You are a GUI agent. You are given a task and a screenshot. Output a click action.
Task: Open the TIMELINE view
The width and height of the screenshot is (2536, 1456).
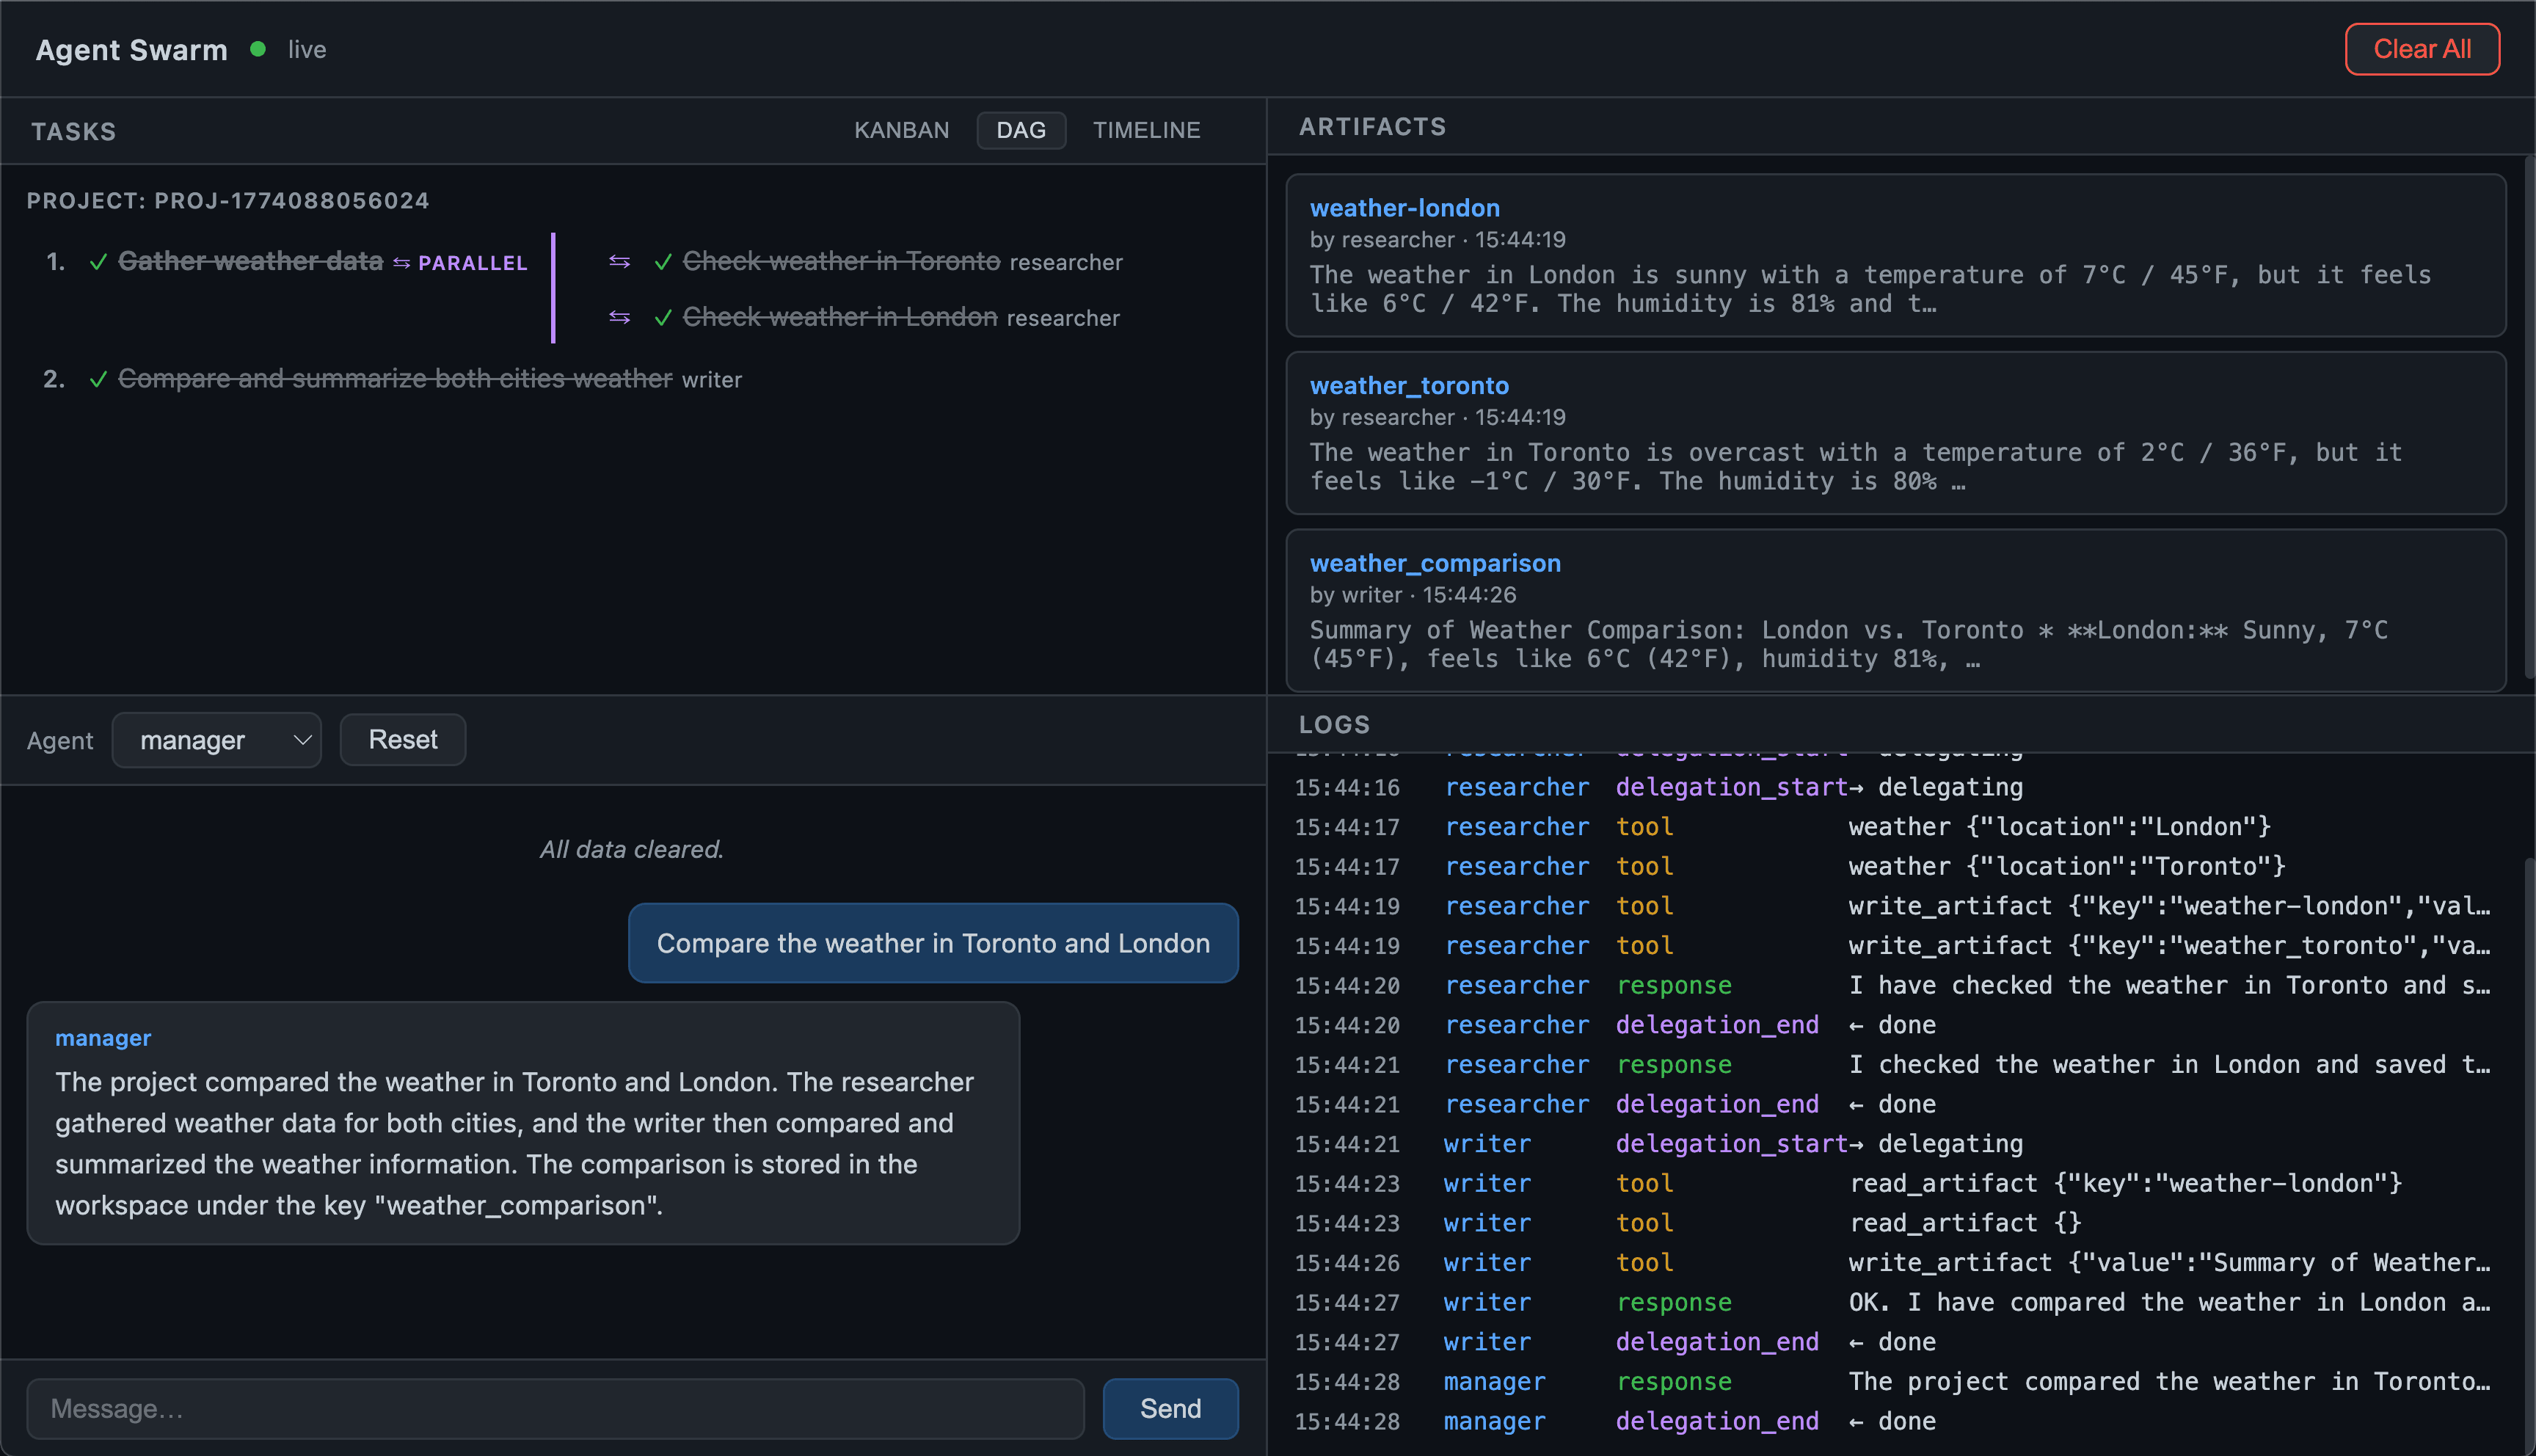coord(1145,130)
